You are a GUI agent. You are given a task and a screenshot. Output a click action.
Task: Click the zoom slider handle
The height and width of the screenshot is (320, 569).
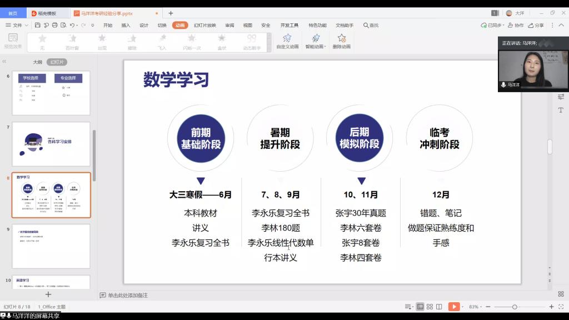(x=515, y=307)
